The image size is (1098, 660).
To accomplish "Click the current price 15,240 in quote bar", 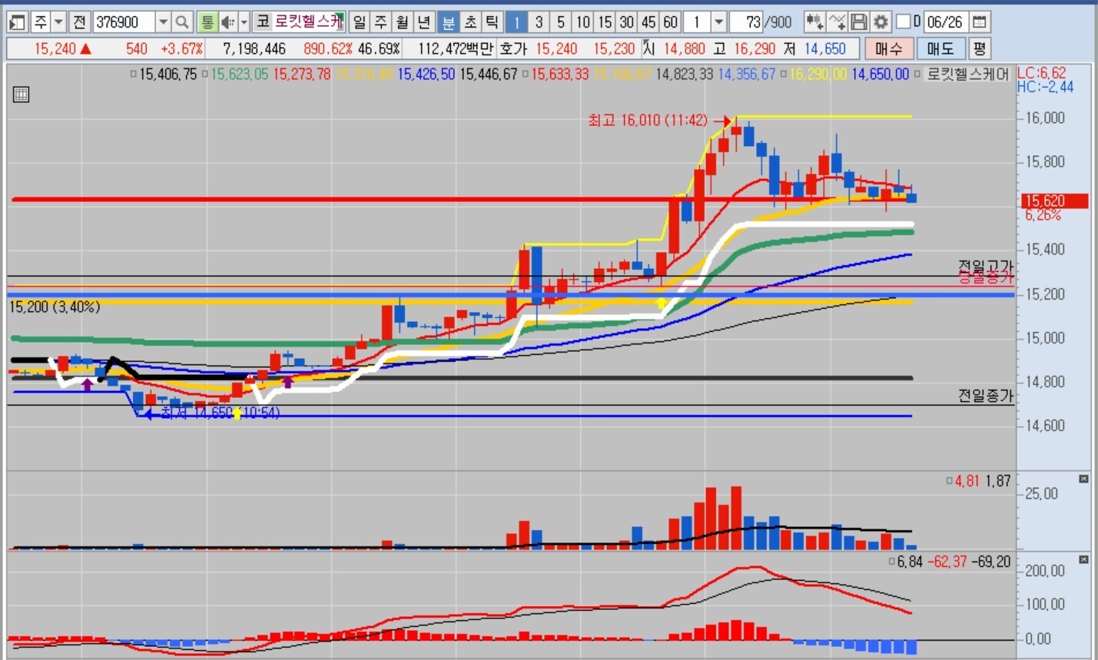I will tap(55, 48).
